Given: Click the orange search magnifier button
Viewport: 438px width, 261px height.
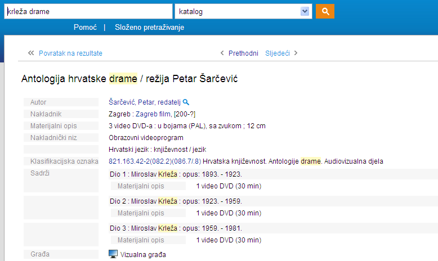Looking at the screenshot, I should click(x=325, y=11).
